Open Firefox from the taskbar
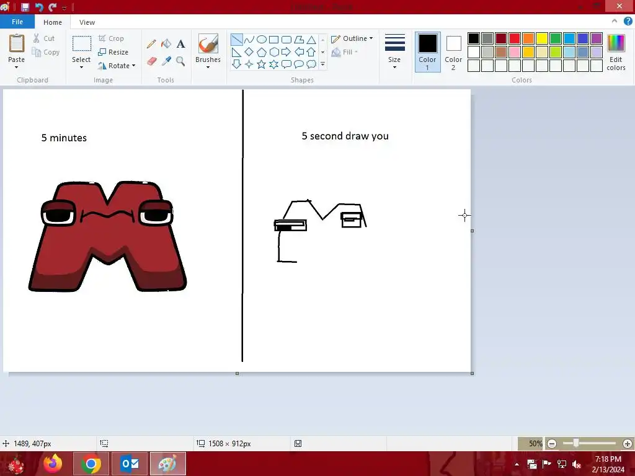 [53, 464]
